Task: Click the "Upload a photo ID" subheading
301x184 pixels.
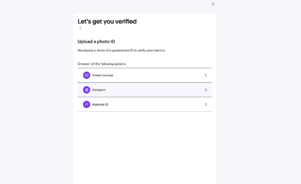Action: click(96, 41)
